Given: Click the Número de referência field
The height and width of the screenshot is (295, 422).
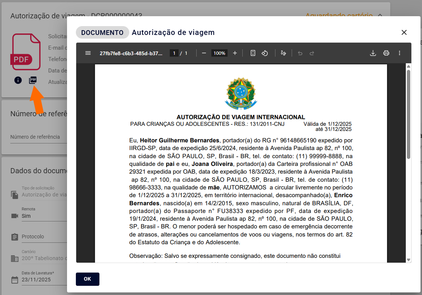Looking at the screenshot, I should (x=39, y=137).
